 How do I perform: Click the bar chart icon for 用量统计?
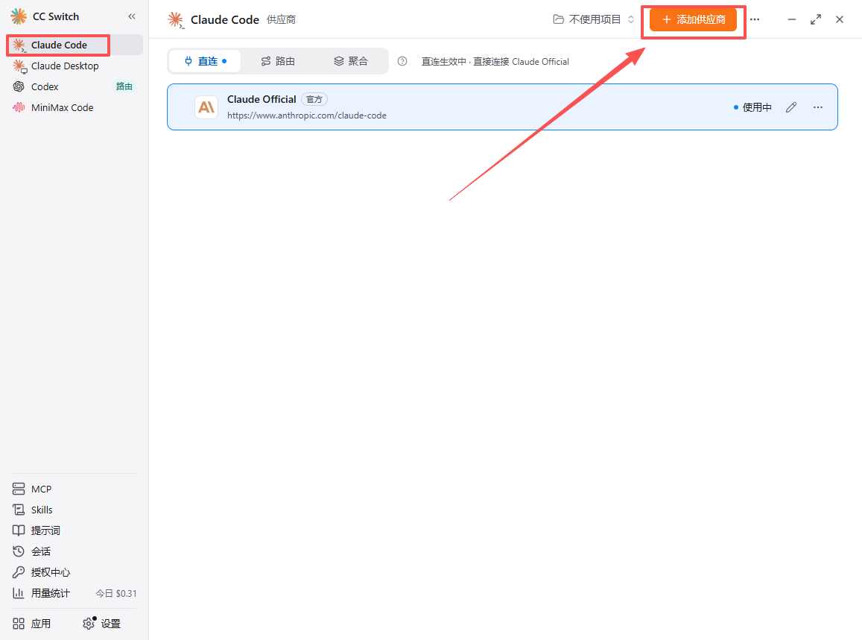tap(19, 593)
